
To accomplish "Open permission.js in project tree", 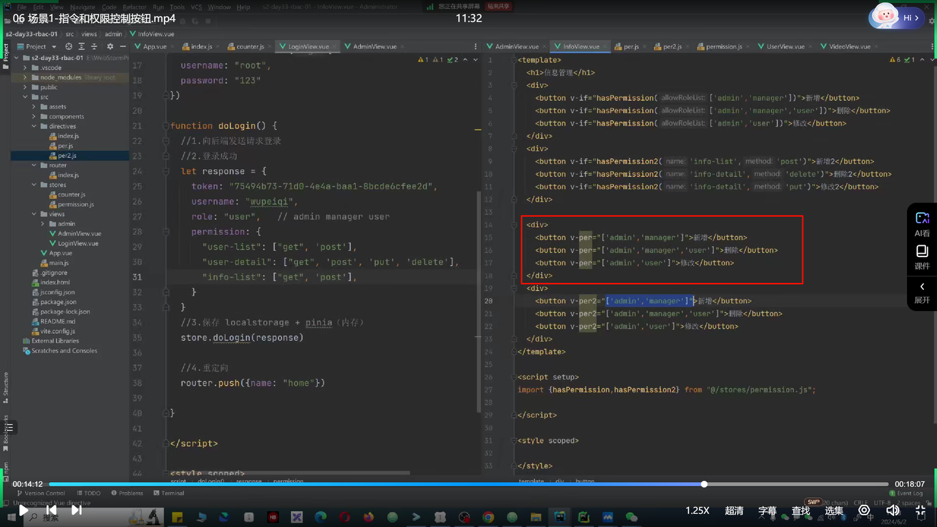I will pos(75,204).
